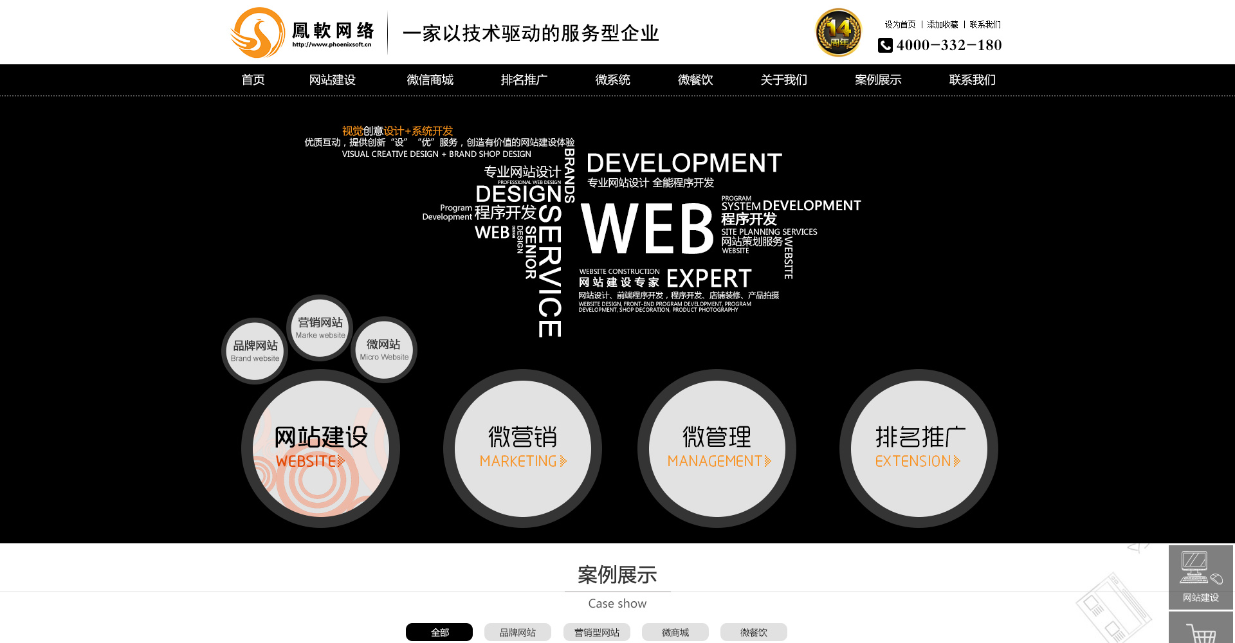
Task: Open the 网站建设 computer icon in sidebar
Action: pyautogui.click(x=1200, y=576)
